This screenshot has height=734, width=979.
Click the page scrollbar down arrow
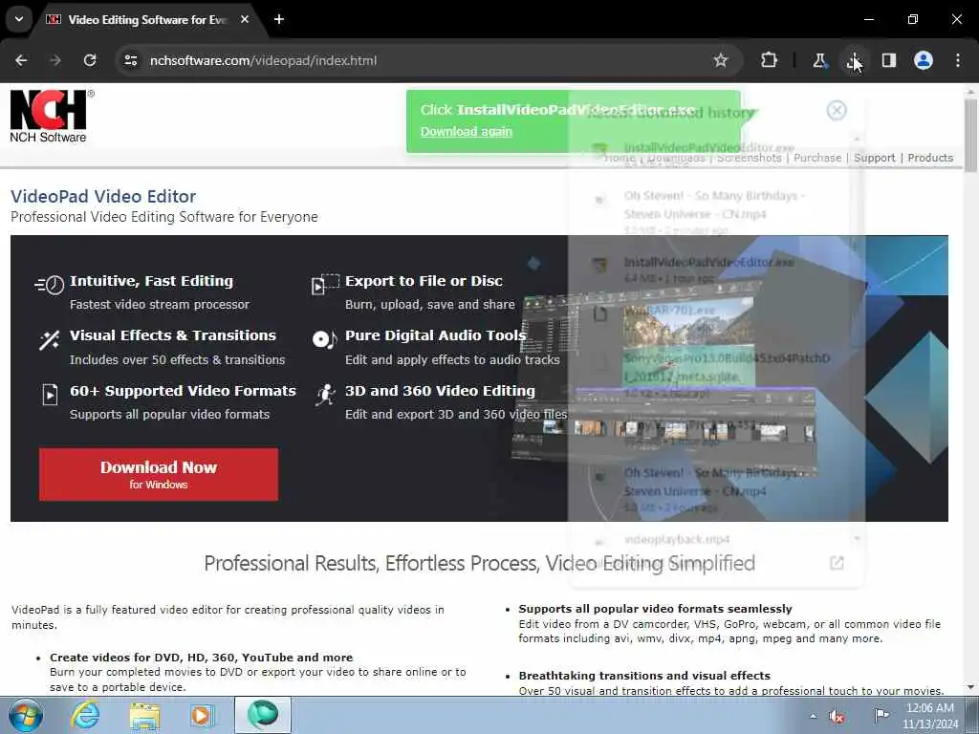(x=970, y=687)
